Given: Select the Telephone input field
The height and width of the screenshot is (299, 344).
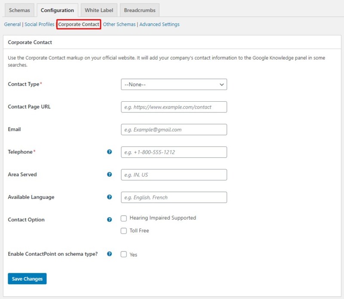Looking at the screenshot, I should [x=174, y=152].
